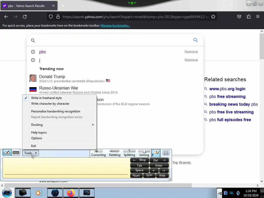Screen dimensions: 264x198
Task: Click the Enter key on input panel
Action: pos(159,165)
